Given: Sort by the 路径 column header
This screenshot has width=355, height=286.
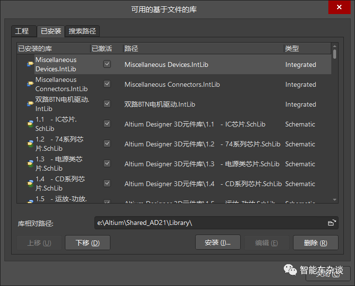Looking at the screenshot, I should pos(203,48).
